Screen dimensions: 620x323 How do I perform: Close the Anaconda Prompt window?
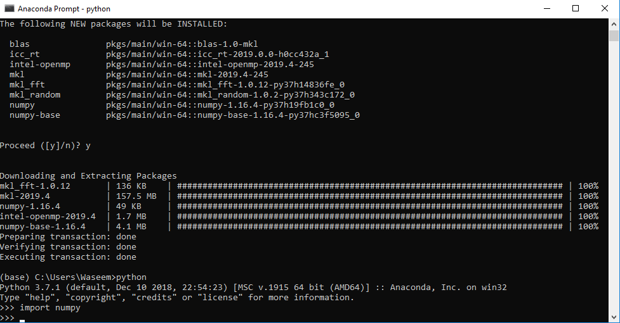pyautogui.click(x=605, y=9)
